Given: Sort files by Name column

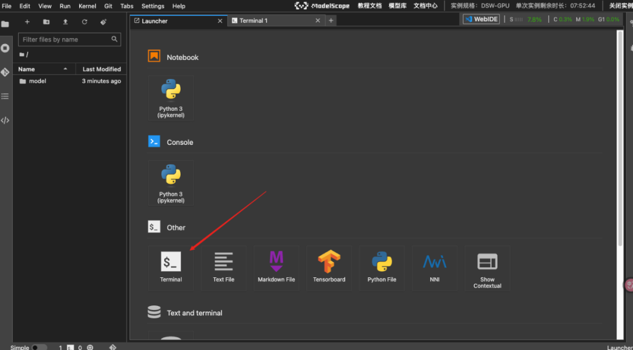Looking at the screenshot, I should coord(44,69).
